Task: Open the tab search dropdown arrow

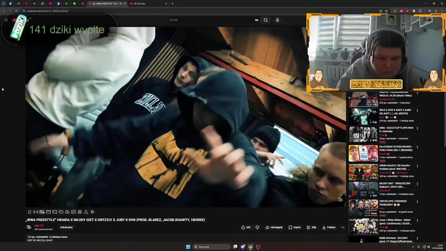Action: pos(3,3)
